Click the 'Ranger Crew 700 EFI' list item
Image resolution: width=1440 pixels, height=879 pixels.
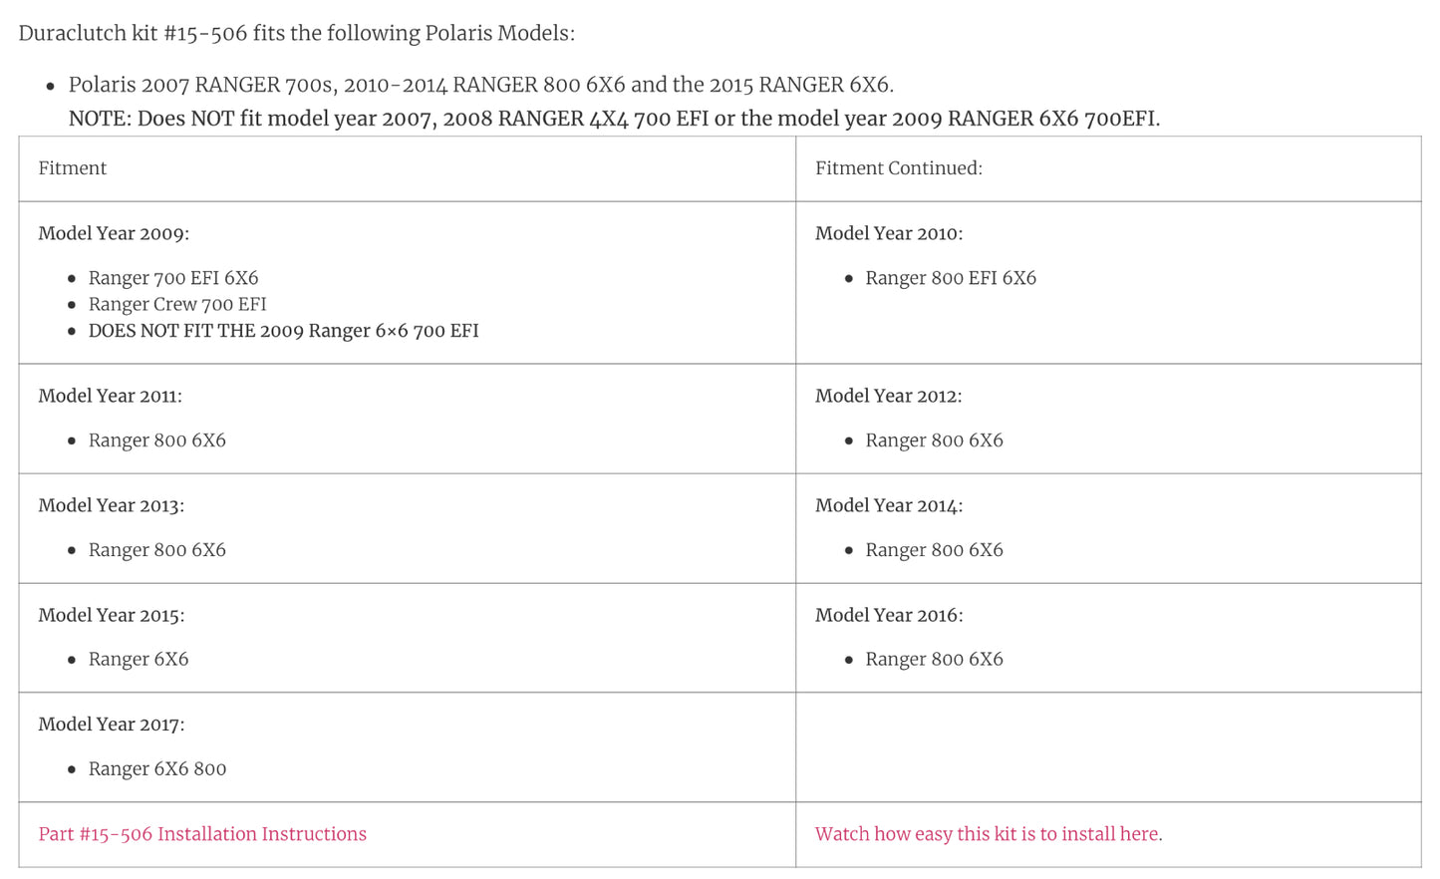(177, 304)
